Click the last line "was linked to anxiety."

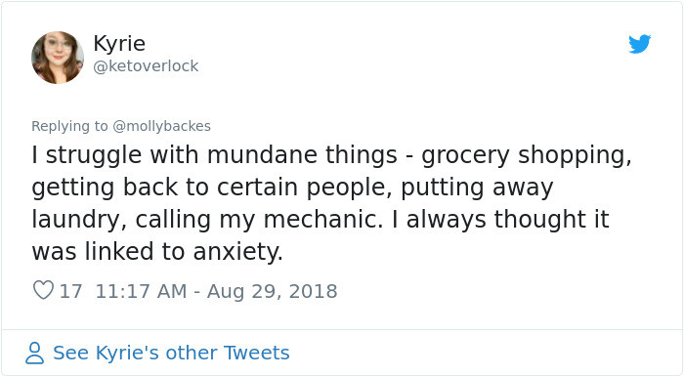(157, 251)
